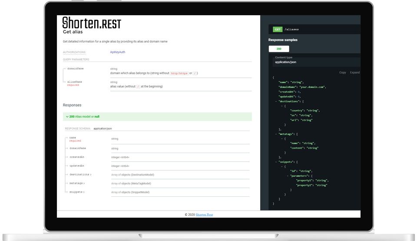Open the ApiKeyAuth authorization link
417x241 pixels.
click(x=118, y=52)
